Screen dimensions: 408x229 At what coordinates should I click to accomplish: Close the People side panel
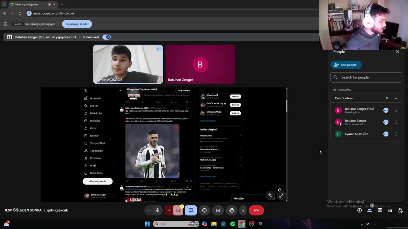(x=397, y=52)
